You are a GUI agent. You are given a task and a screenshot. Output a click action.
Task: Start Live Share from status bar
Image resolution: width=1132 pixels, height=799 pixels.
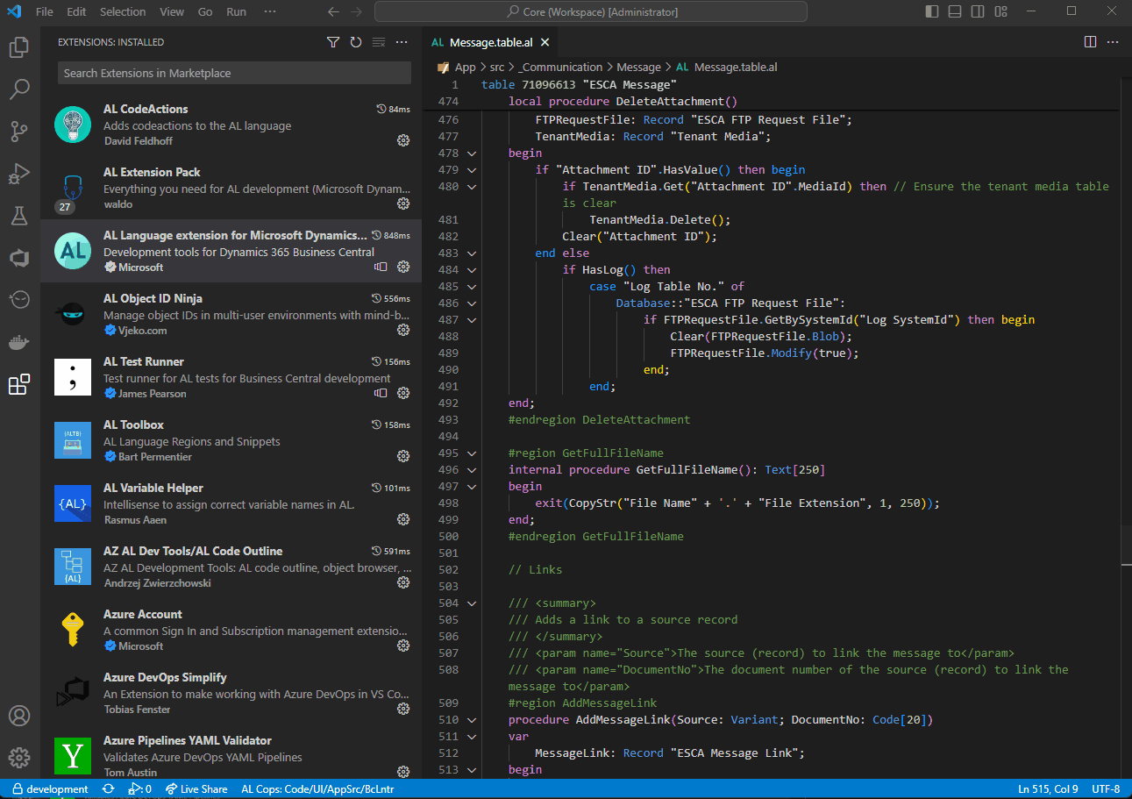point(196,789)
